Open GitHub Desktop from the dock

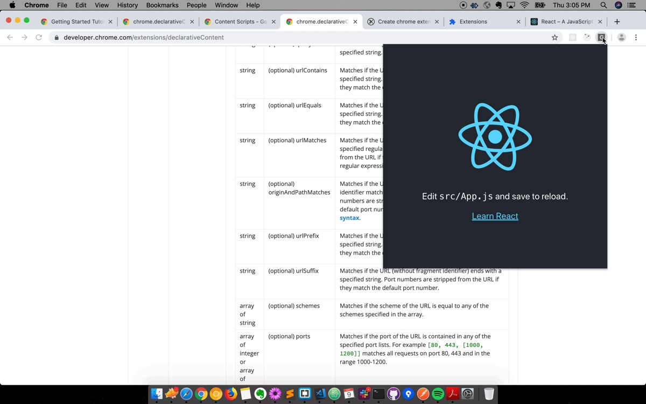[394, 394]
